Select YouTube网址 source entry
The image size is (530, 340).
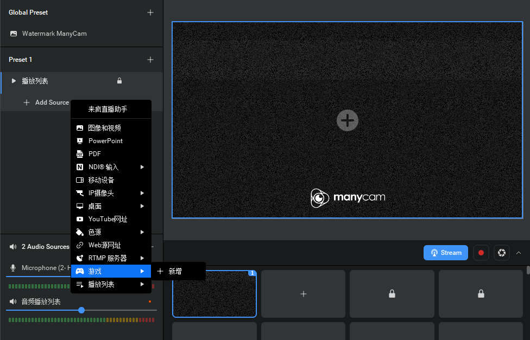[111, 219]
